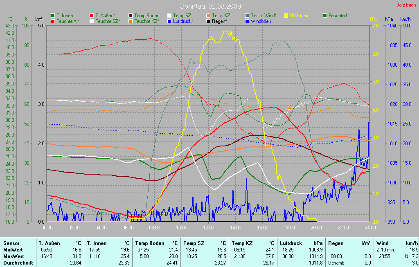Select the Feuchte I.* legend label

coord(339,16)
